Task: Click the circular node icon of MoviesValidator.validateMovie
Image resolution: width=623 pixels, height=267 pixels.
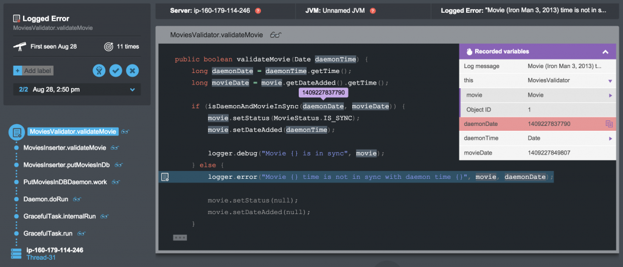Action: 16,133
